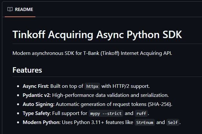Click the bullet point before Async First
This screenshot has width=202, height=134.
18,86
